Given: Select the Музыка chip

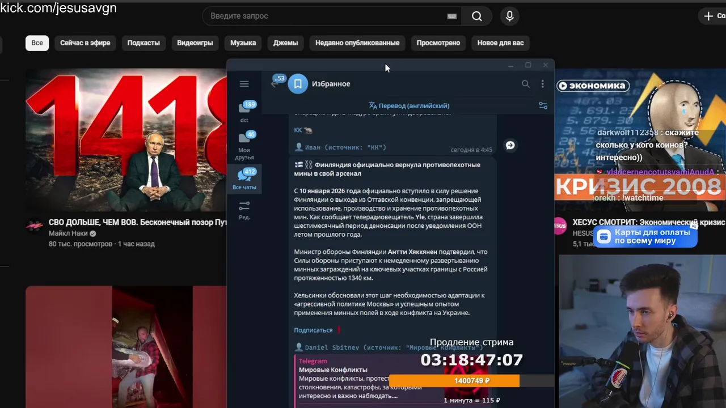Looking at the screenshot, I should (x=243, y=42).
